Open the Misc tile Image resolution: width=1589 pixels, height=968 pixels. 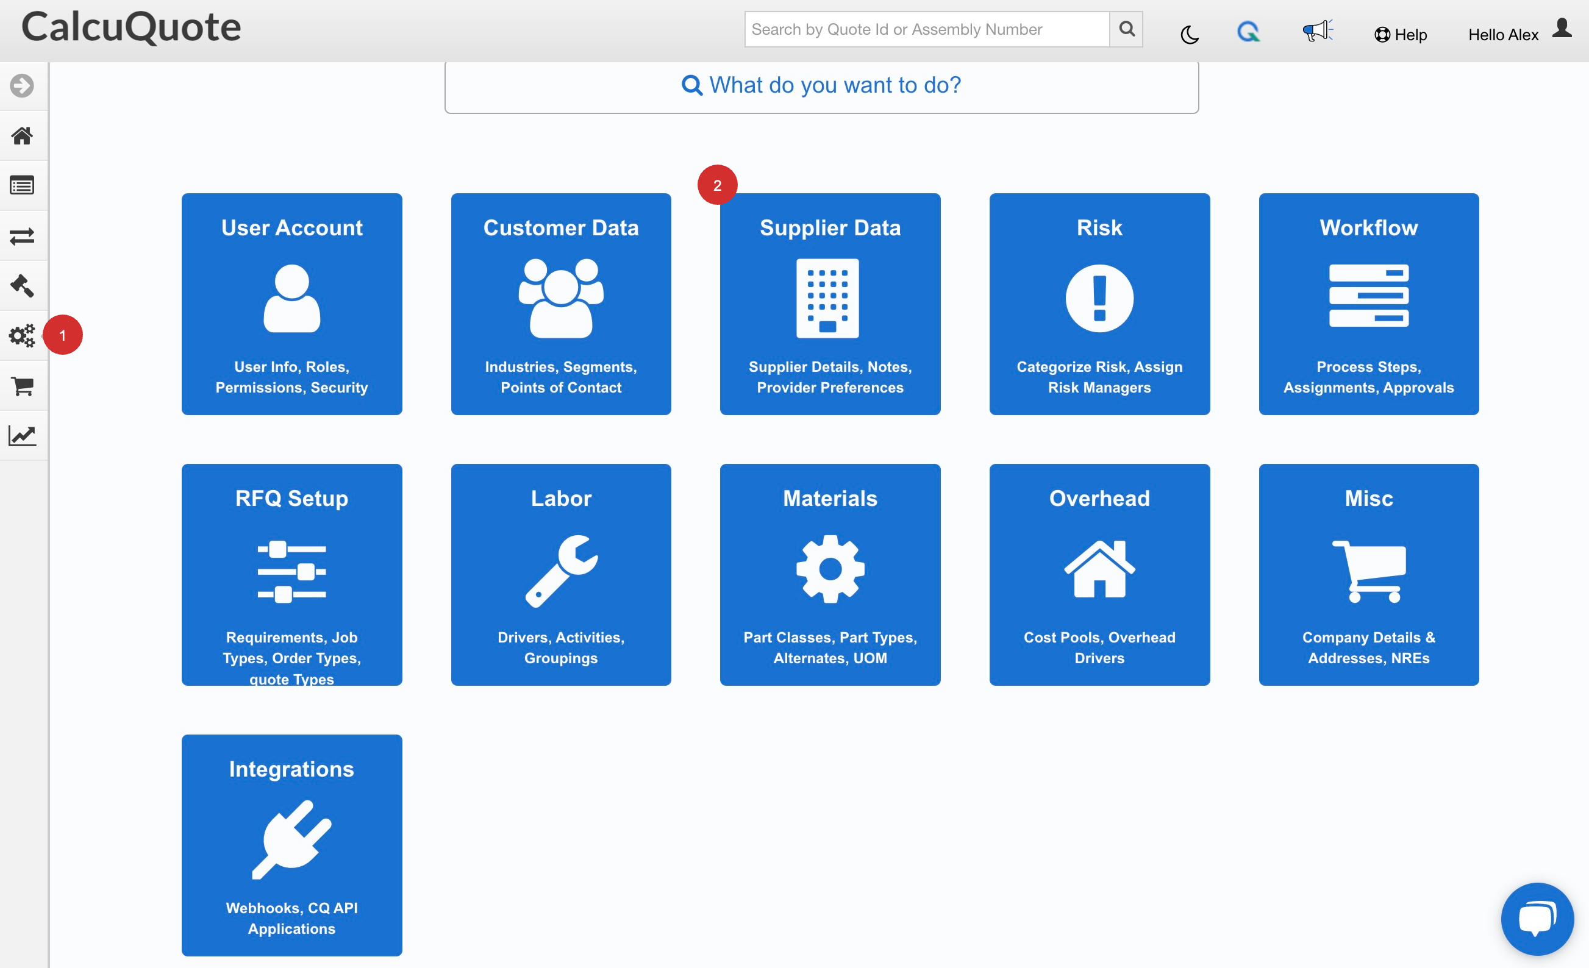[x=1368, y=575]
